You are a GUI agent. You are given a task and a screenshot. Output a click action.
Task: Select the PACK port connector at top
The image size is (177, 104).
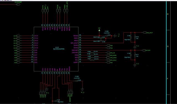pos(57,11)
